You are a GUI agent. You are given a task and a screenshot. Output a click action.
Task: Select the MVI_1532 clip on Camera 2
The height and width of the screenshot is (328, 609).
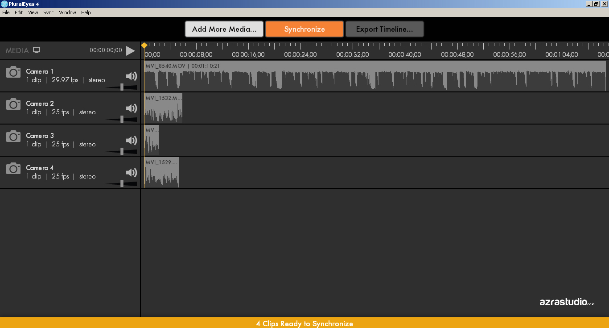(163, 108)
